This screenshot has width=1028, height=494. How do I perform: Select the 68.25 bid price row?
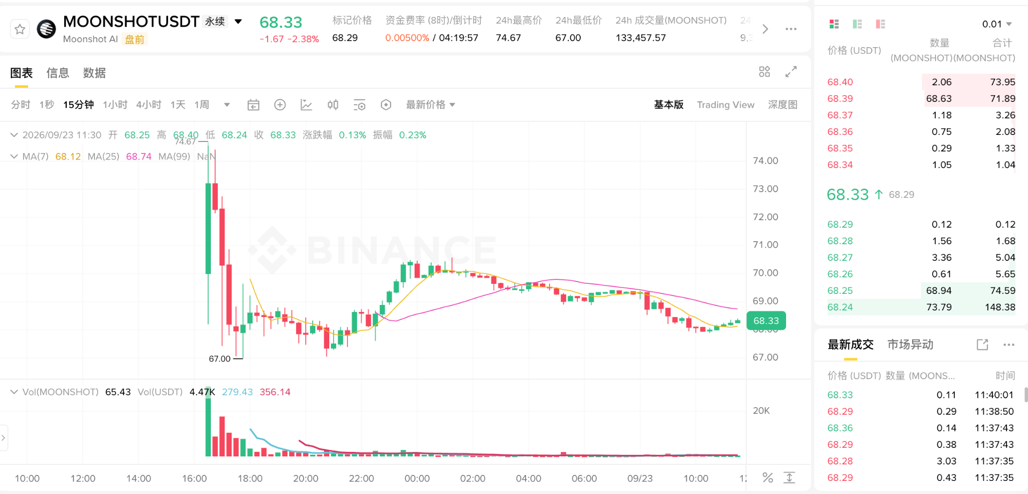pos(921,291)
